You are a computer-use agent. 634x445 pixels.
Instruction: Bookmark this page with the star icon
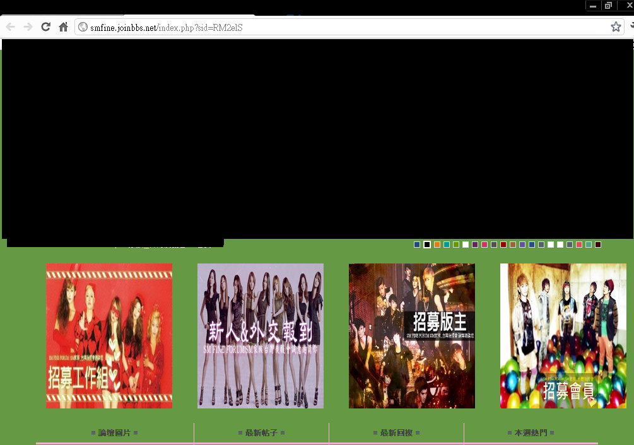[x=616, y=27]
